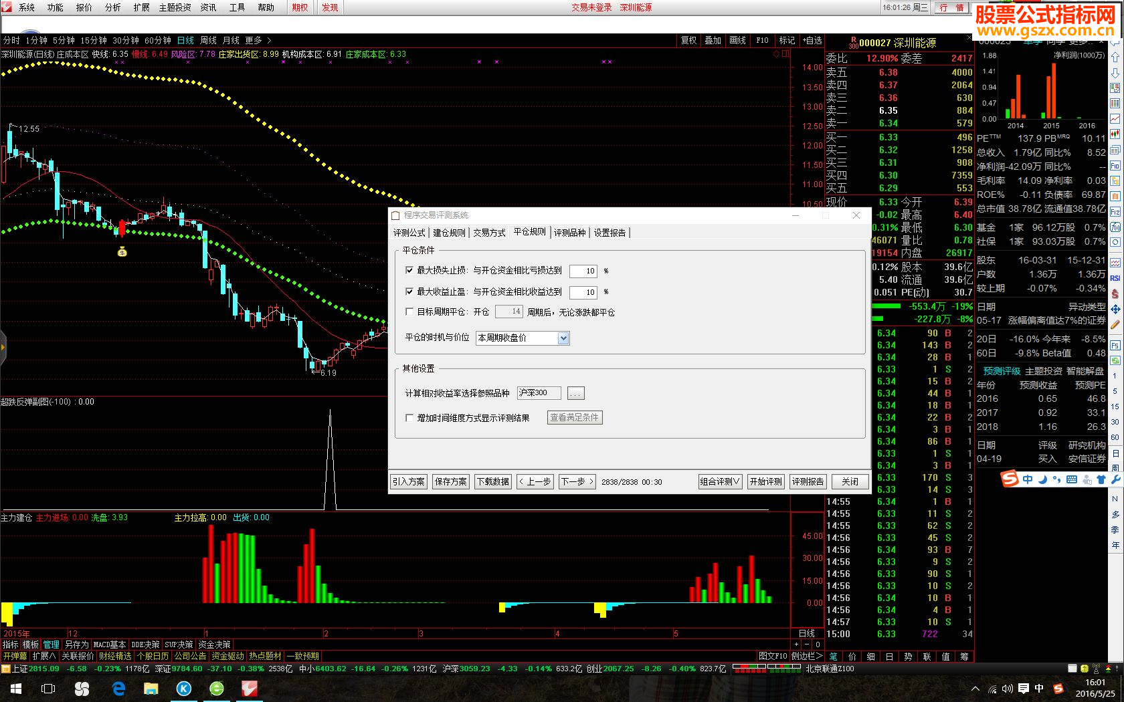Image resolution: width=1124 pixels, height=702 pixels.
Task: Click 最大收益止盈 percentage input field
Action: pos(583,292)
